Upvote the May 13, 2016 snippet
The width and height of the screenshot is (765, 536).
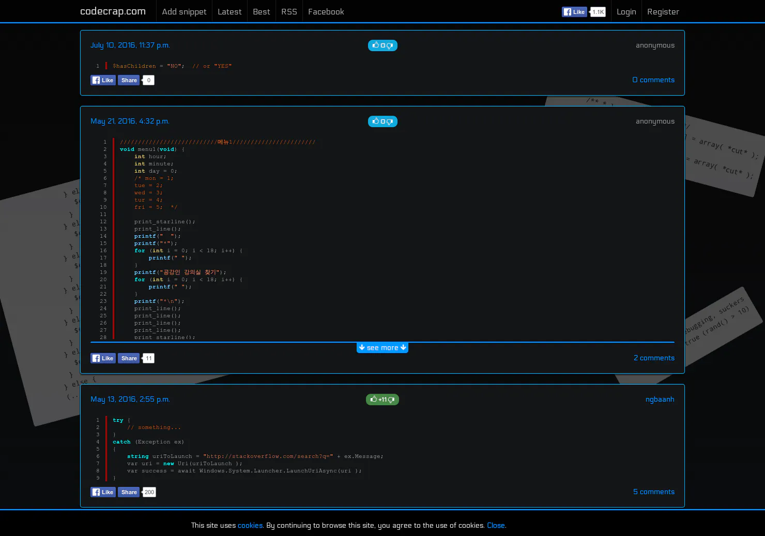click(374, 399)
